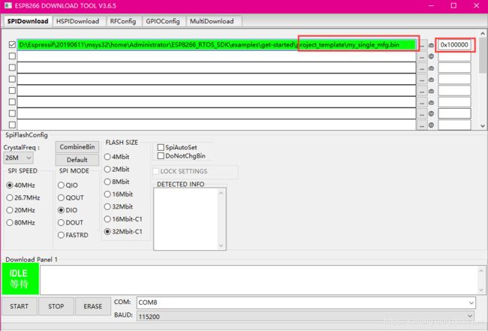Select DOUT SPI mode
This screenshot has height=331, width=488.
[71, 222]
